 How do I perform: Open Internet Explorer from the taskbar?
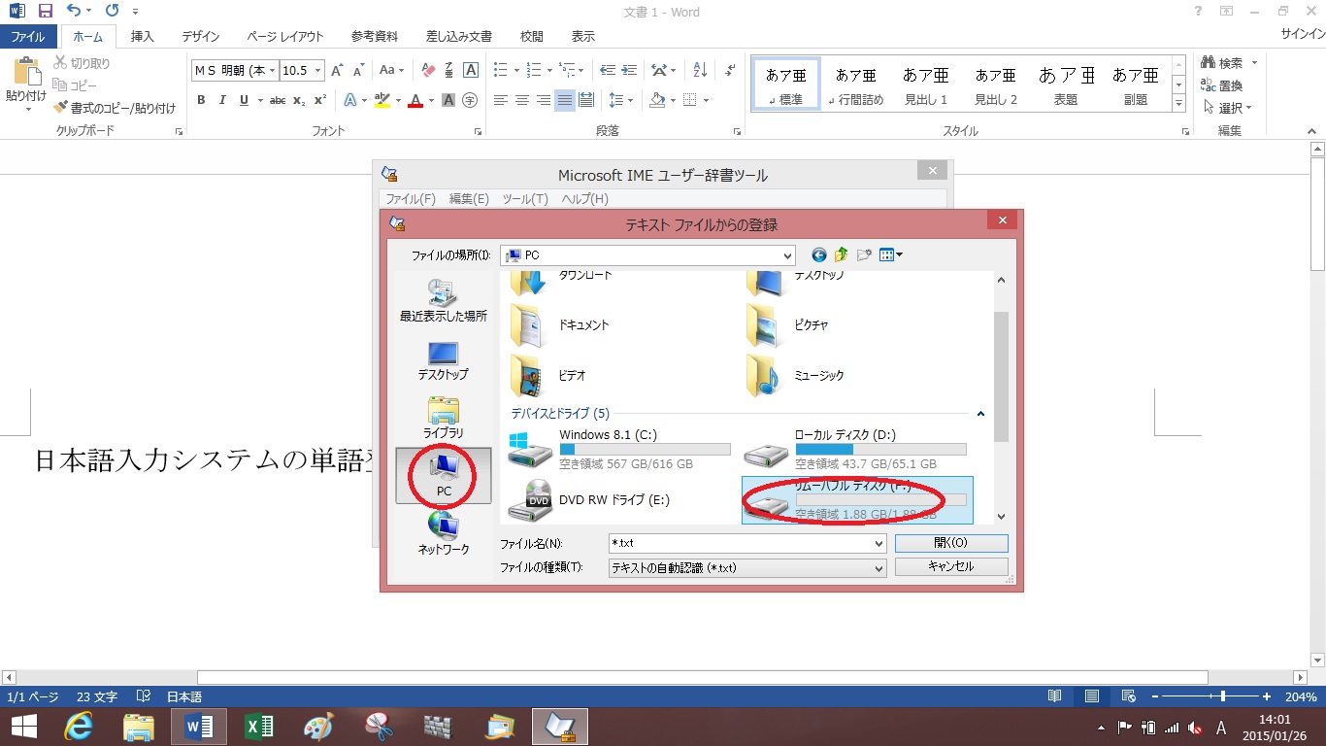[x=79, y=727]
